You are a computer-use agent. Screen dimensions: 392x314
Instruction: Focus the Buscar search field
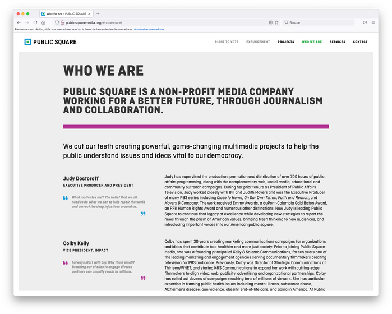(319, 22)
